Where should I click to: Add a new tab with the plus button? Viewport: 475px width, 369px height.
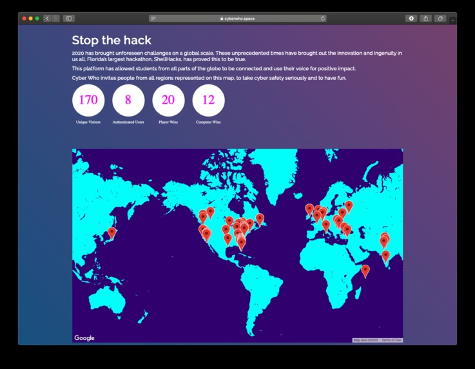coord(452,20)
